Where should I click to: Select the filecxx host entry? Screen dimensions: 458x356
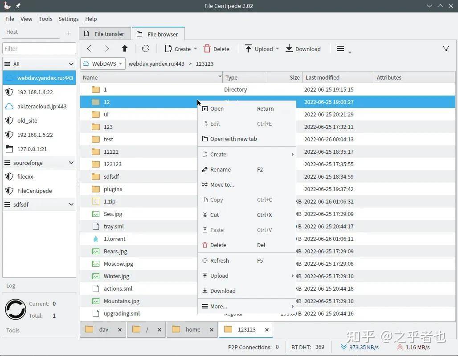(x=39, y=176)
